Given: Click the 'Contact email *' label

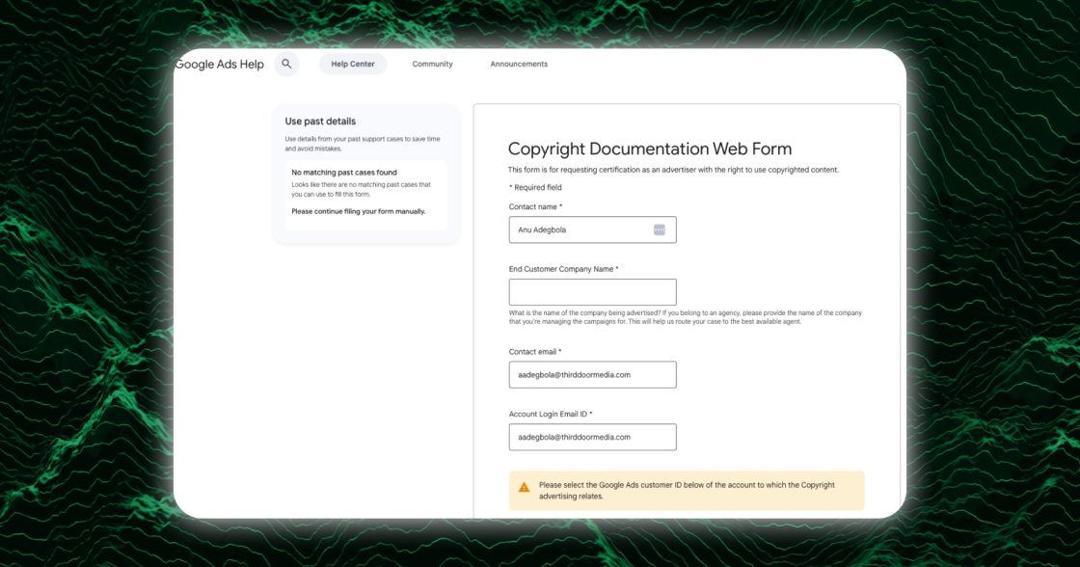Looking at the screenshot, I should pyautogui.click(x=534, y=352).
